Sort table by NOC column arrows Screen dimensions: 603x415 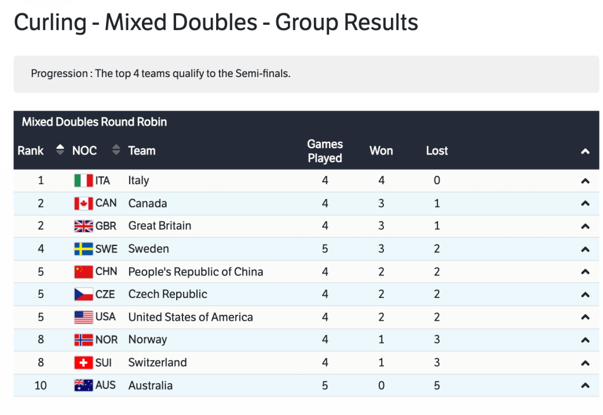tap(116, 150)
